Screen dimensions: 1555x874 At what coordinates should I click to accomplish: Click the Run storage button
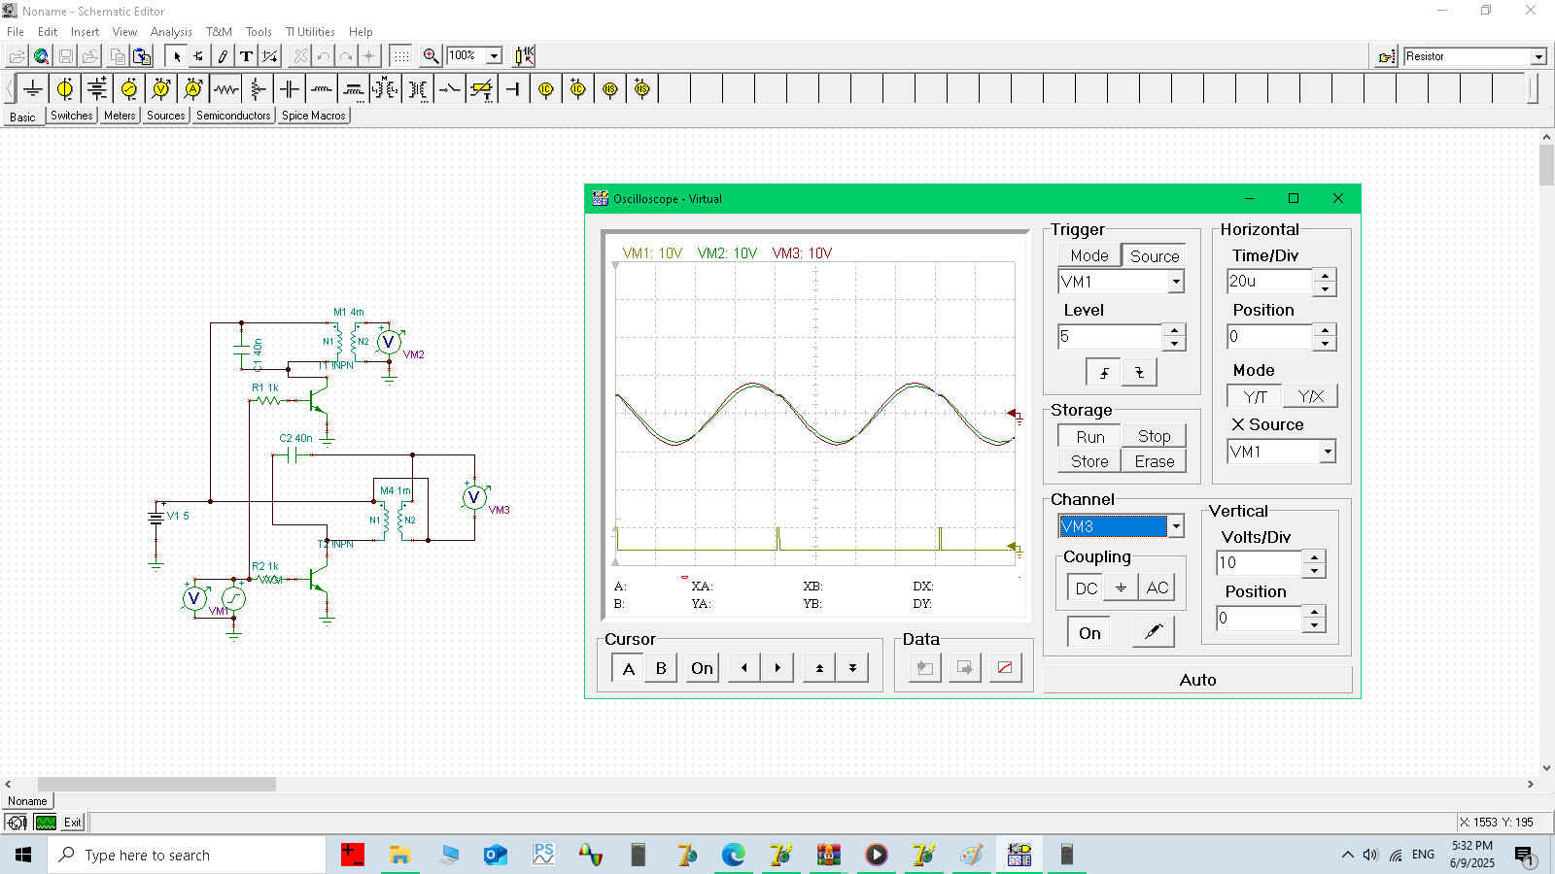pyautogui.click(x=1089, y=437)
